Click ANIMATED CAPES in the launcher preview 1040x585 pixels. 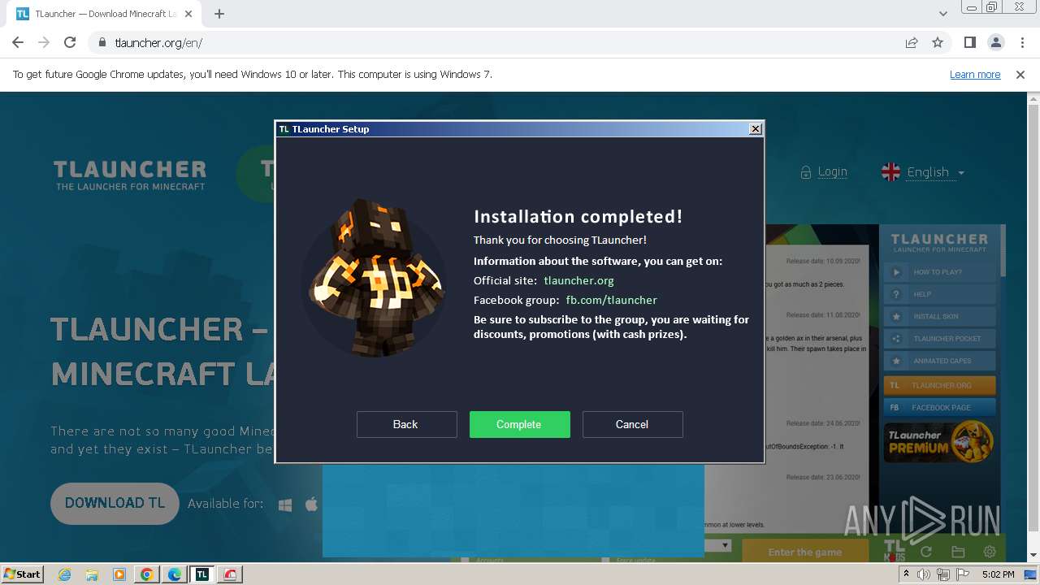[939, 361]
